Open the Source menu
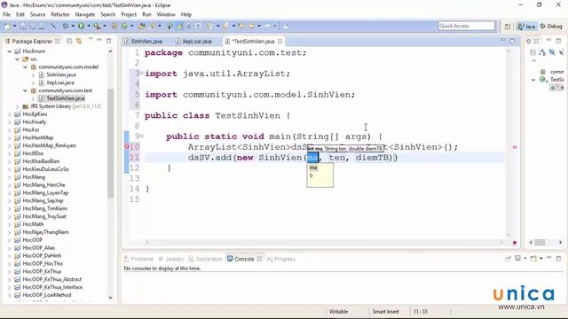Image resolution: width=568 pixels, height=319 pixels. [37, 14]
